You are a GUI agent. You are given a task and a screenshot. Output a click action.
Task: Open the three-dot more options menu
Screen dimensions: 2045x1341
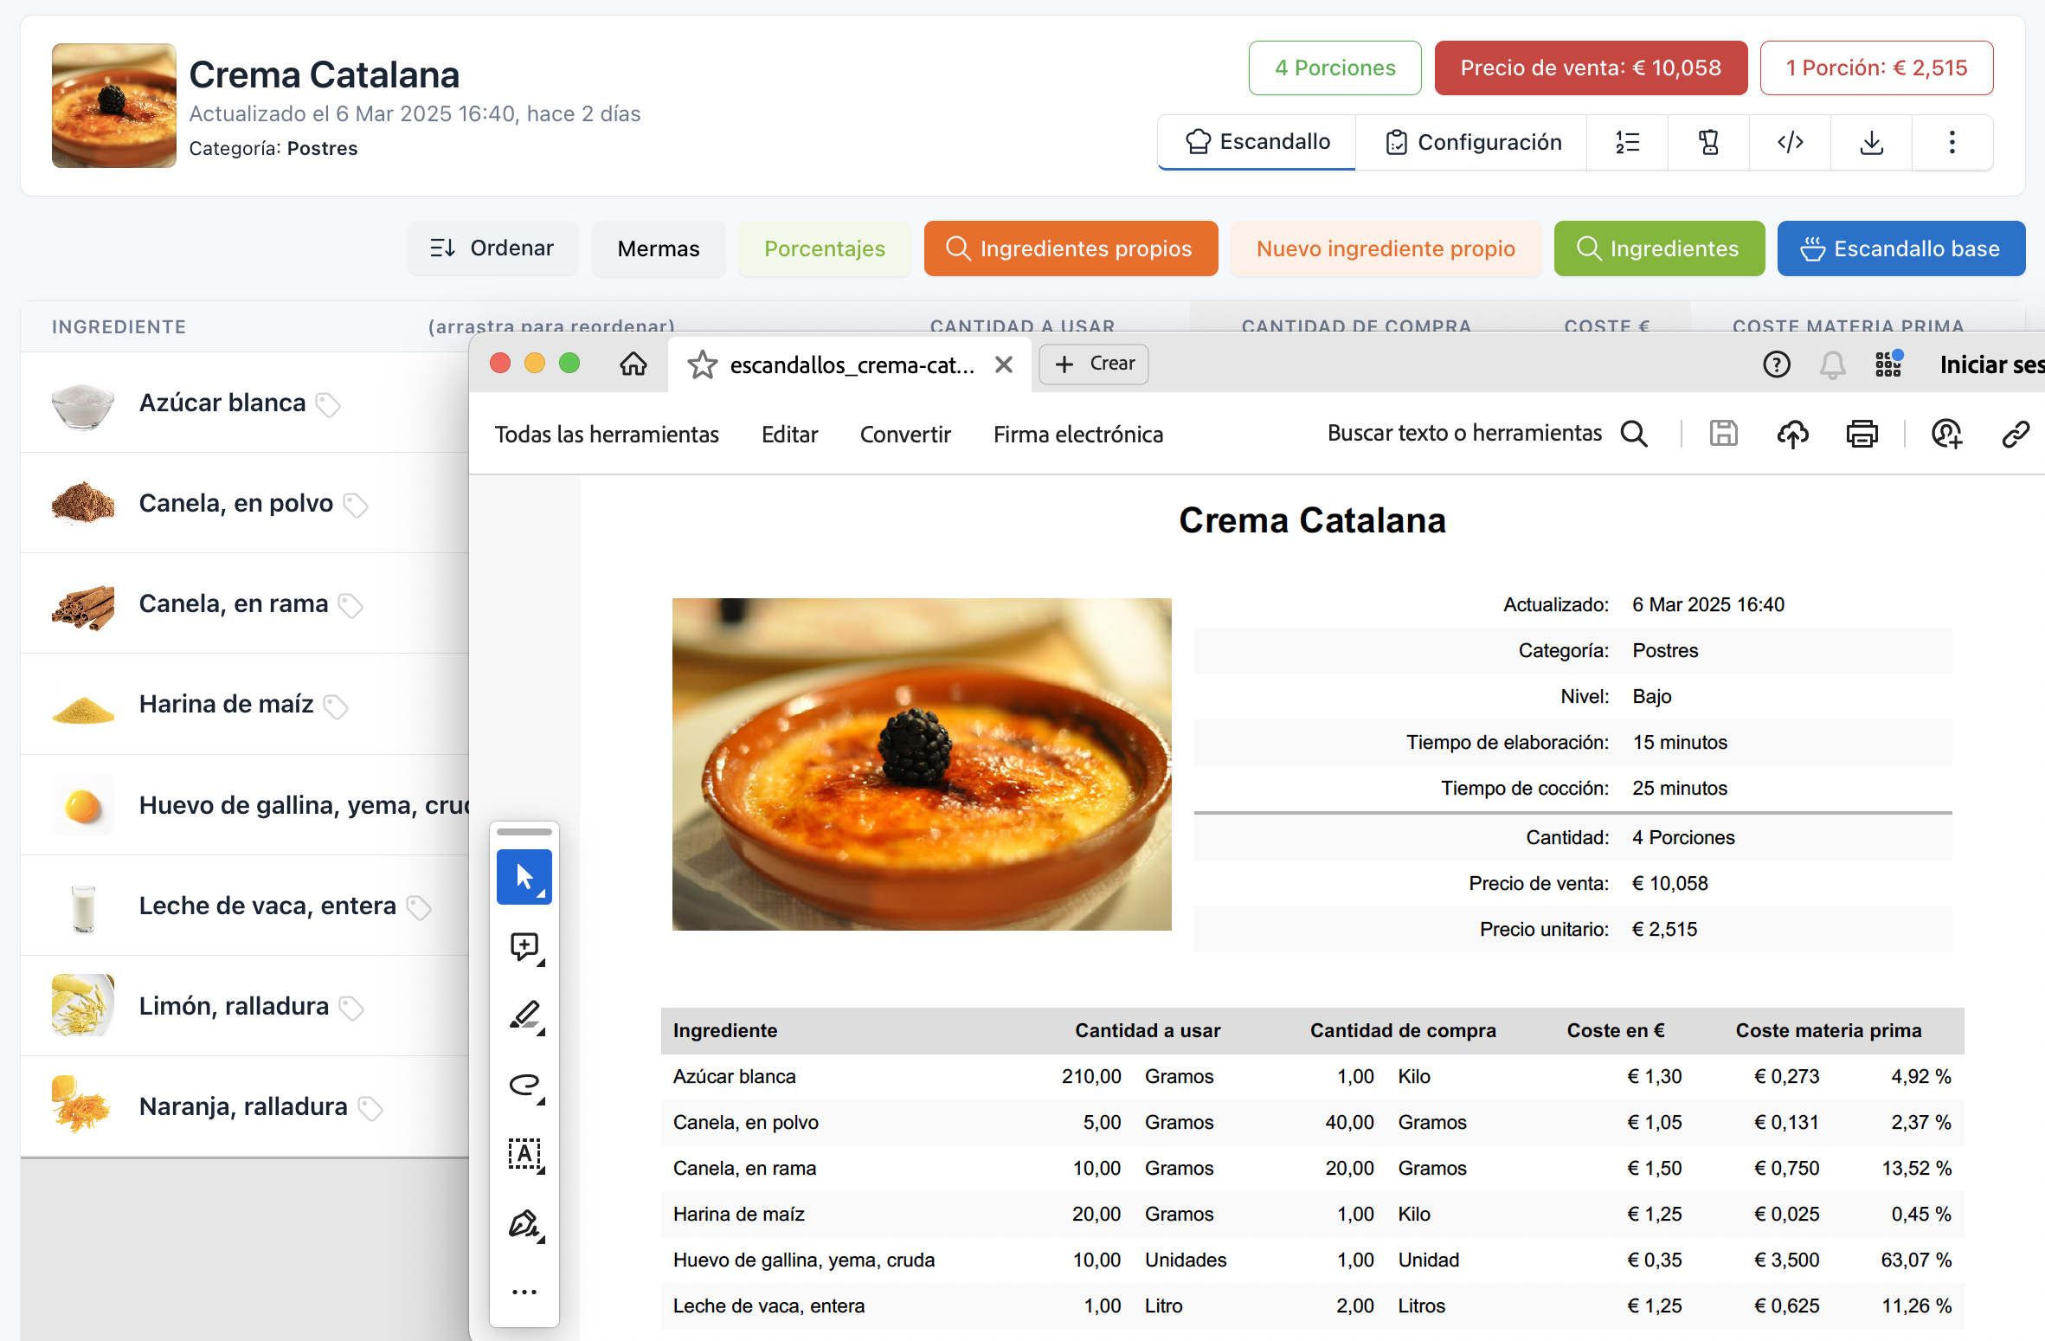(x=1952, y=142)
